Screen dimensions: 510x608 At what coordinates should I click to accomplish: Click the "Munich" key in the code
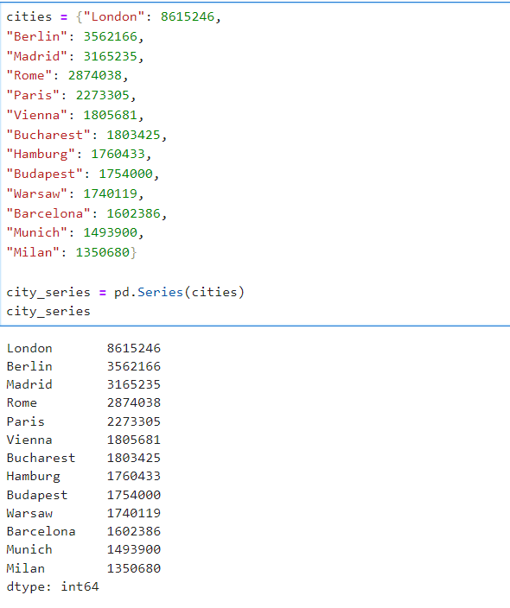(37, 232)
